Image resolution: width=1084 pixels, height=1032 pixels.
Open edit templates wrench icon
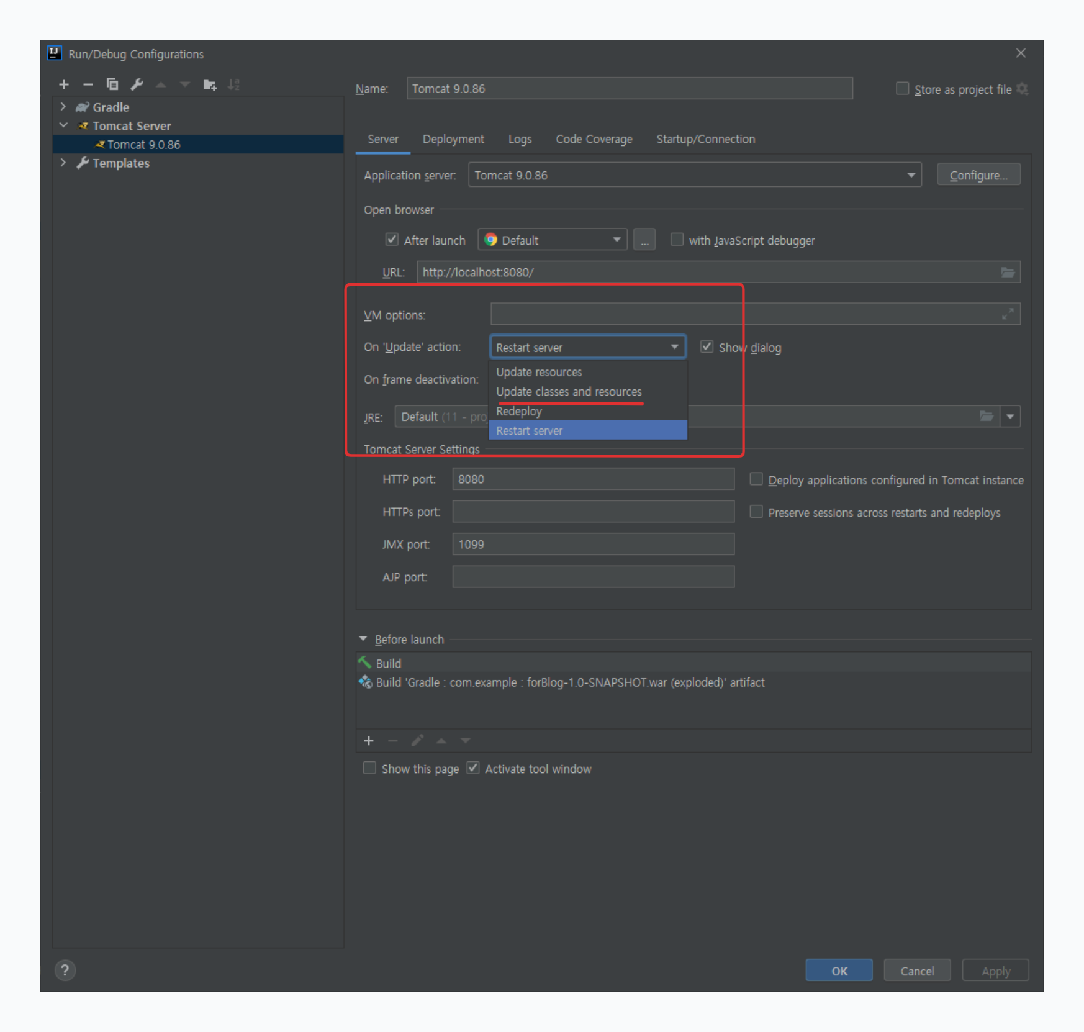[137, 84]
